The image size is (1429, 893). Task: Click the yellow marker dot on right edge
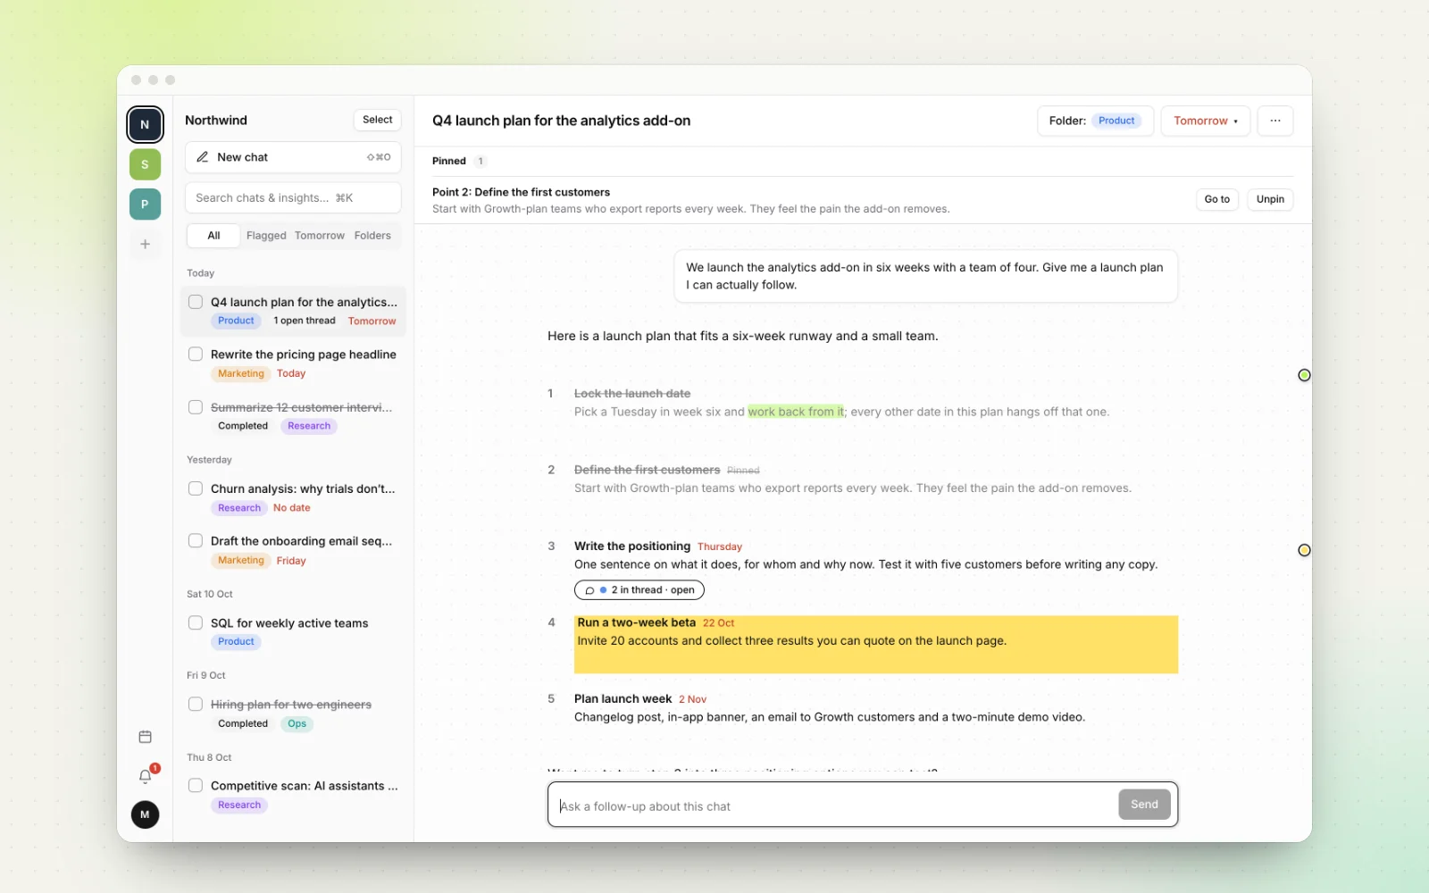[x=1304, y=550]
